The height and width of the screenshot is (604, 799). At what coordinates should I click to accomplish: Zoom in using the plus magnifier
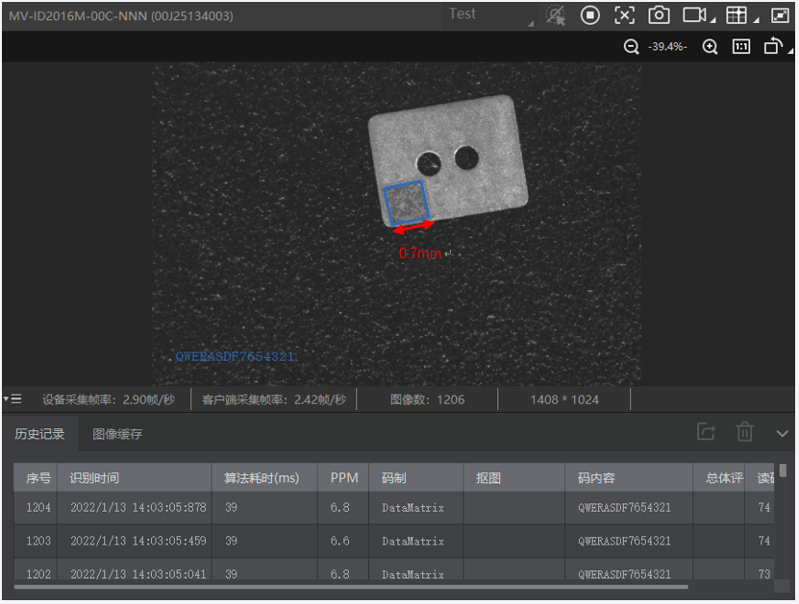(710, 47)
